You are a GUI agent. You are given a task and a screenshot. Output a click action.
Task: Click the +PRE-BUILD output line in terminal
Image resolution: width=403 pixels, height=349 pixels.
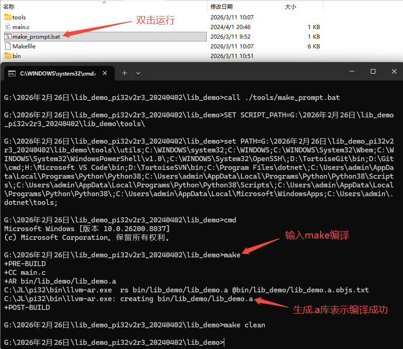click(25, 264)
